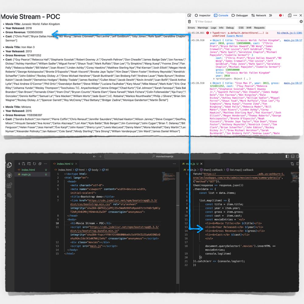Open the main.js:19:17 source link
The height and width of the screenshot is (304, 304).
coord(293,40)
